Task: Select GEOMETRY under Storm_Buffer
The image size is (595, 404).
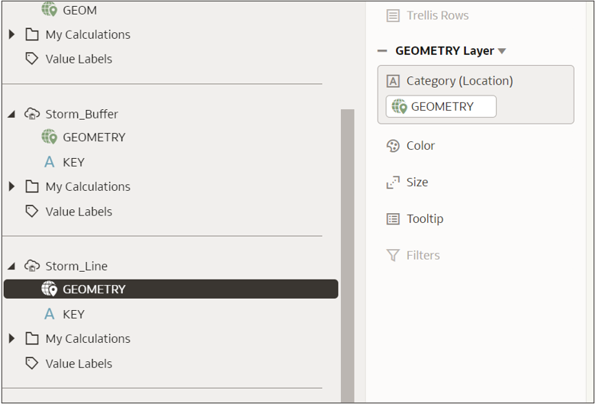Action: click(x=94, y=137)
